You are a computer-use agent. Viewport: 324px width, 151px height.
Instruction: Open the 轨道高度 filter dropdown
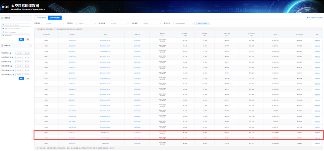(119, 23)
